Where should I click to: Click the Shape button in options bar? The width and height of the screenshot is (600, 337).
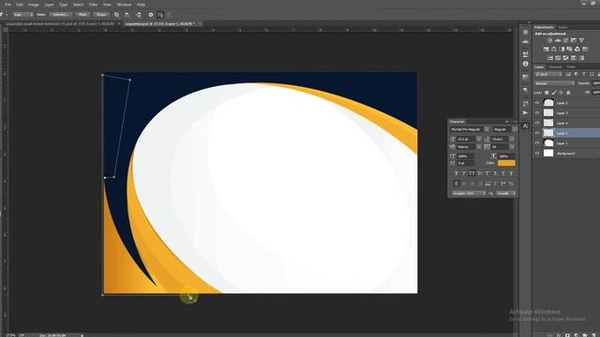tap(101, 15)
